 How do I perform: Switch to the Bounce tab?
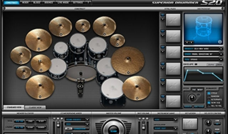49,2
